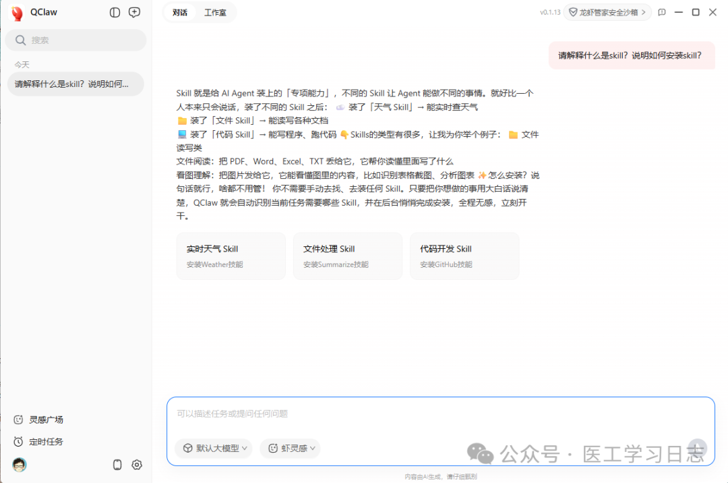Click the 安装GitHub技能 card

464,256
